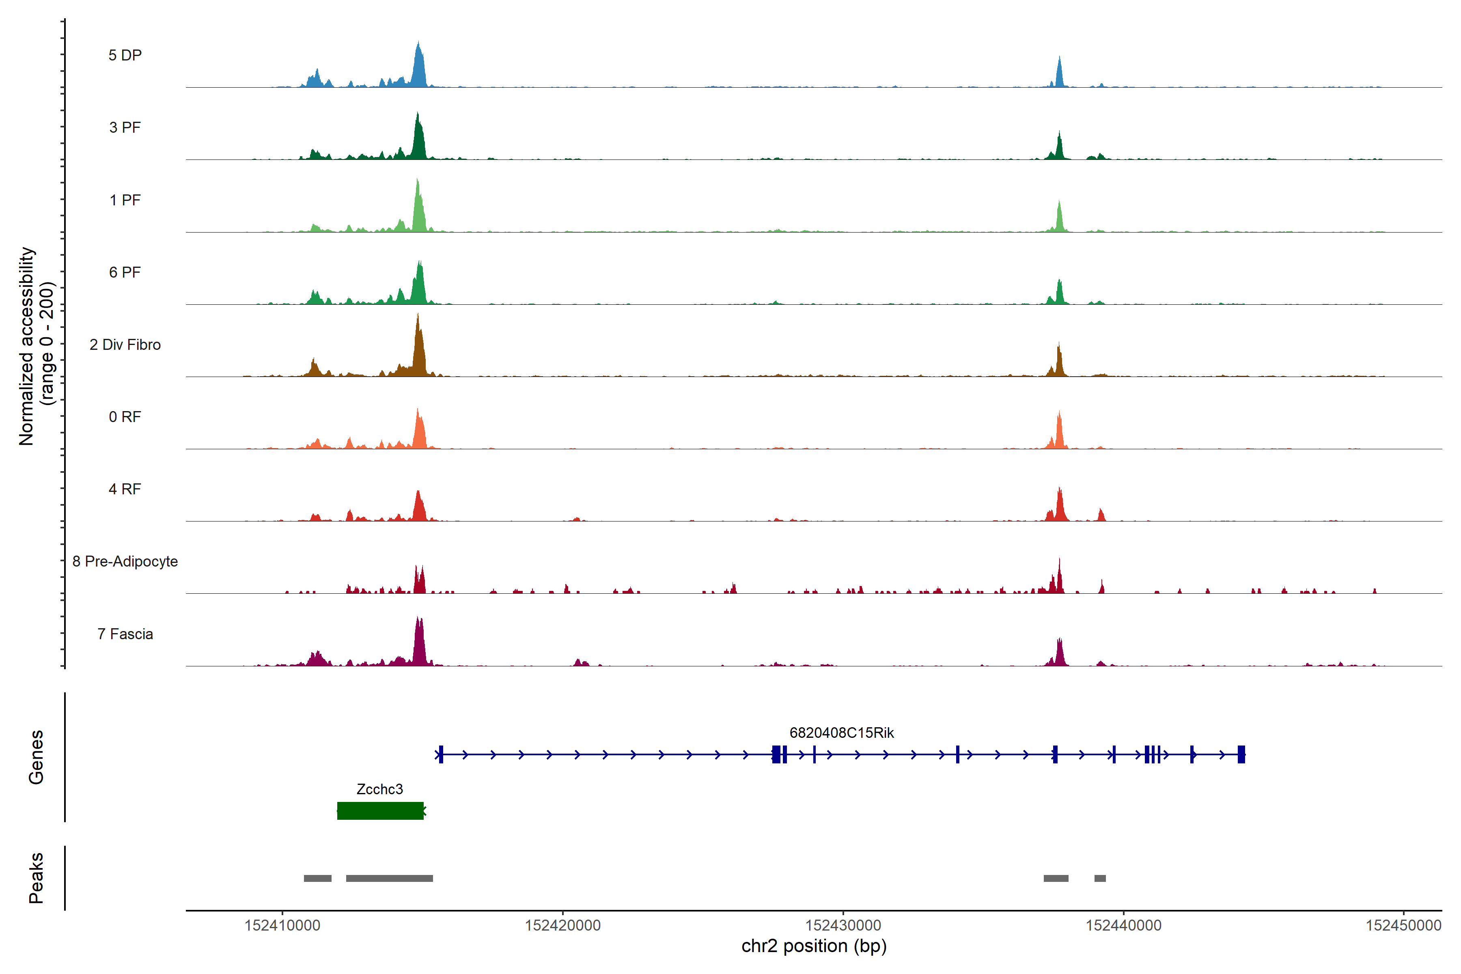The width and height of the screenshot is (1461, 974).
Task: Click the 7 Fascia track label
Action: coord(125,634)
